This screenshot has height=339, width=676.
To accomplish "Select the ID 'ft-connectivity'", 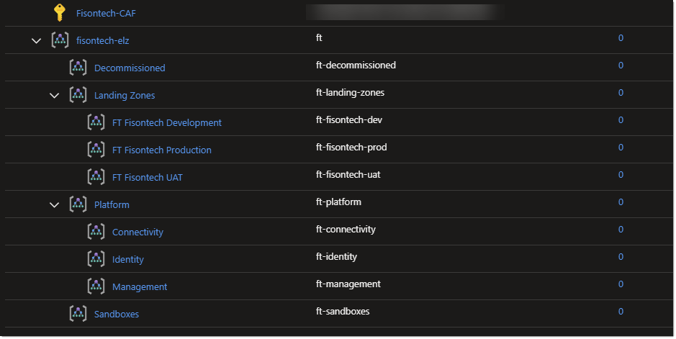I will (346, 229).
